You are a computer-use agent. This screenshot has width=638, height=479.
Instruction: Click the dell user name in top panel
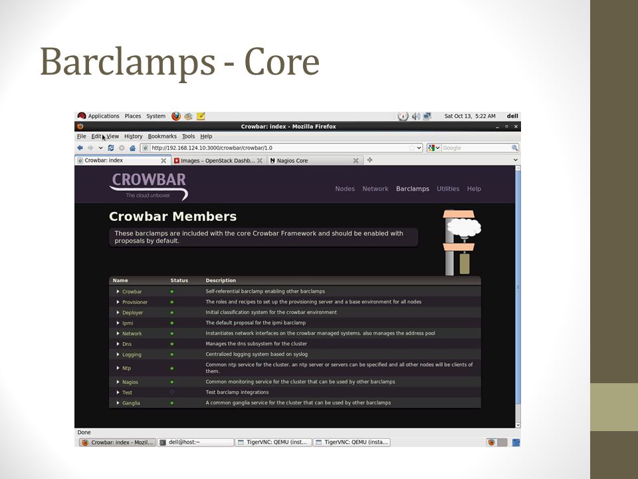[x=512, y=116]
